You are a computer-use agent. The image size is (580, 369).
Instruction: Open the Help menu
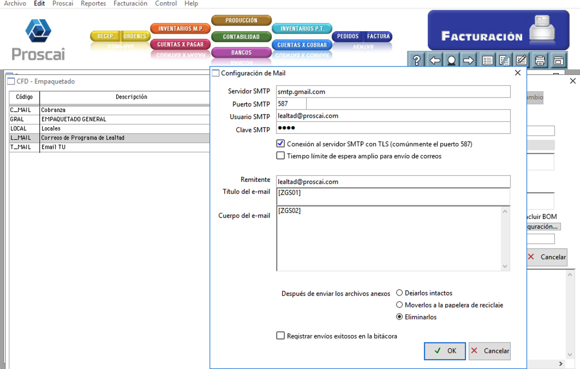(x=191, y=3)
